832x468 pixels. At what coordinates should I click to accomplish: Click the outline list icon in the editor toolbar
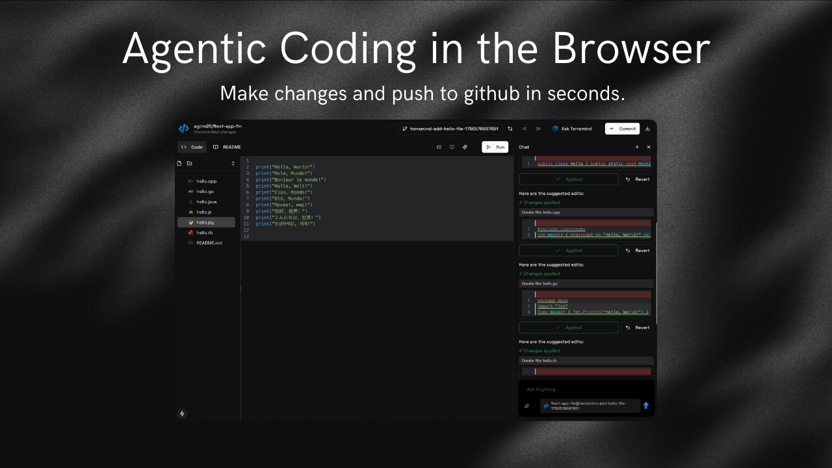pos(439,148)
